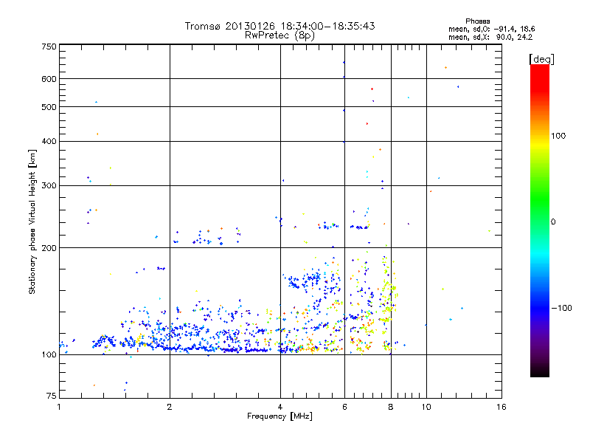Click the y-axis '500' tick label
Screen dimensions: 590x443
coord(49,107)
